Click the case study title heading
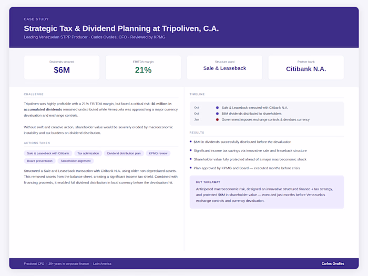Screen dimensions: 368x276 tap(121, 28)
